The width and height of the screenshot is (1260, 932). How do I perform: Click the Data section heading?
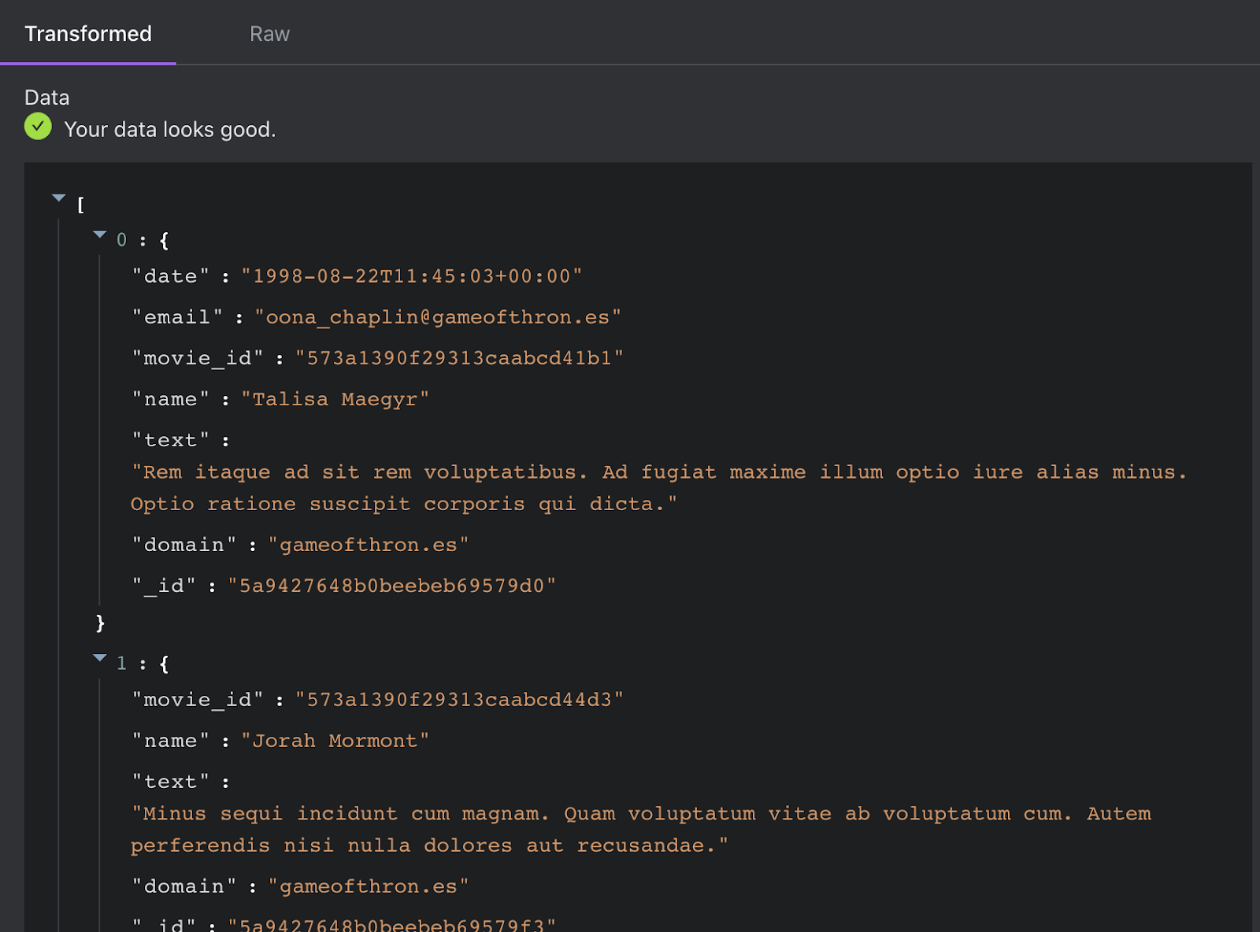pos(47,98)
